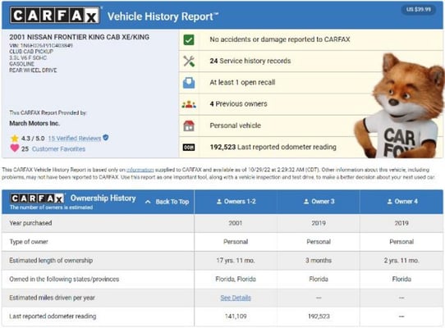Select the Owner 4 column header

pos(401,202)
